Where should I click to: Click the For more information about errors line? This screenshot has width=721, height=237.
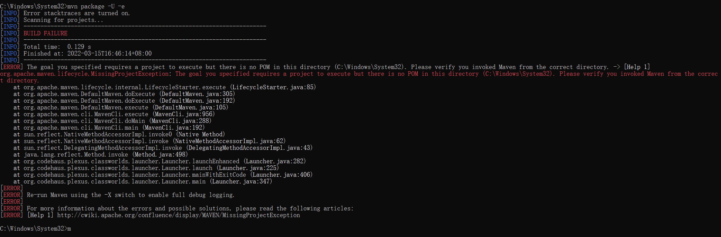click(190, 208)
